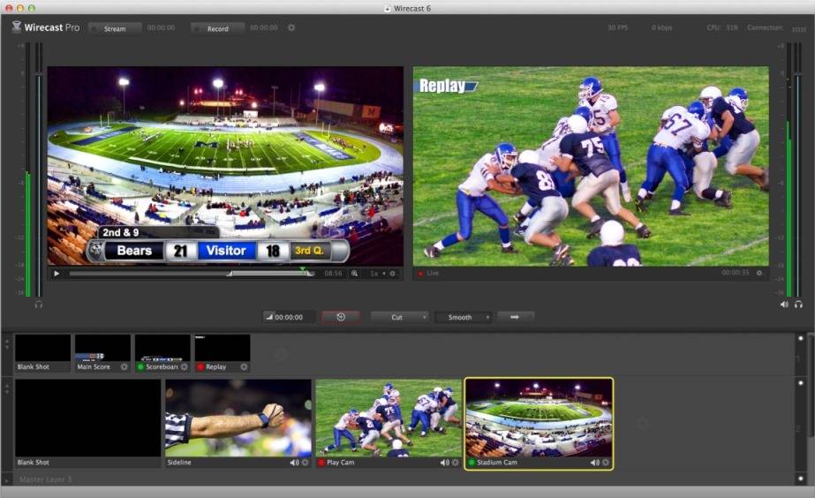This screenshot has width=815, height=498.
Task: Click the headphones icon under left meter
Action: pos(39,304)
